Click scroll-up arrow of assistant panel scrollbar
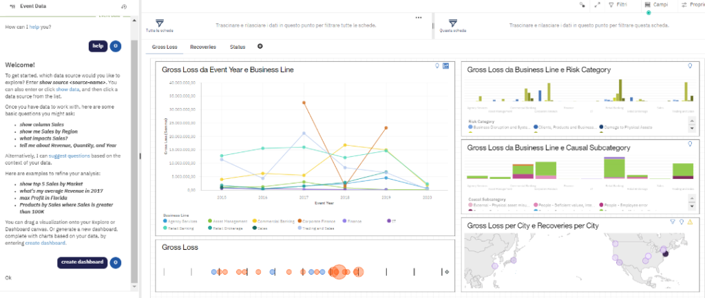 click(x=134, y=20)
